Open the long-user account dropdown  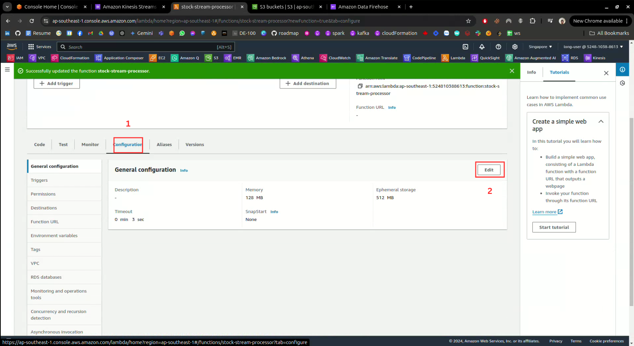click(x=593, y=47)
